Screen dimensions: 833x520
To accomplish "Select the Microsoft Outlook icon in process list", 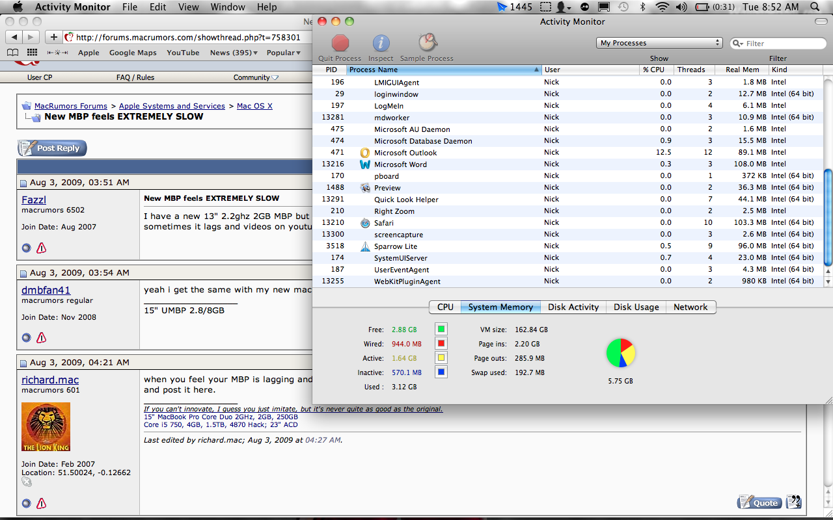I will coord(365,153).
